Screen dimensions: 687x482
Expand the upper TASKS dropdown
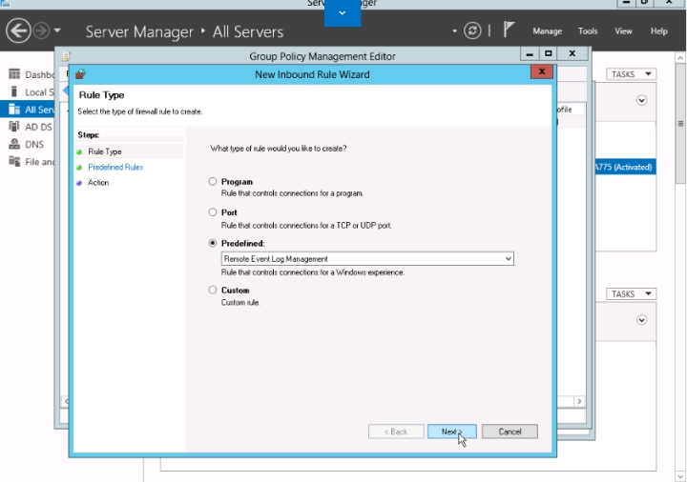pos(631,74)
